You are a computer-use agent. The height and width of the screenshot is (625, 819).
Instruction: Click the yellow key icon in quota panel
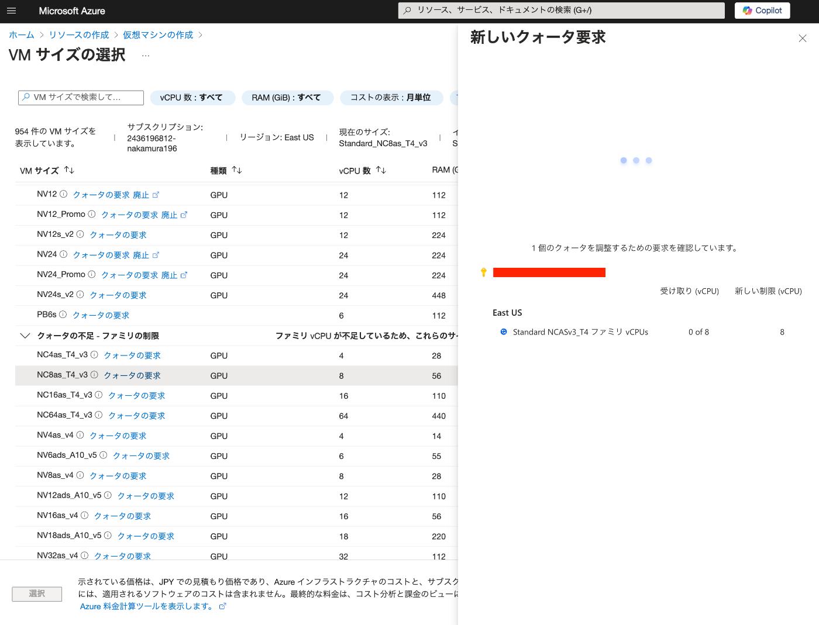(x=483, y=272)
